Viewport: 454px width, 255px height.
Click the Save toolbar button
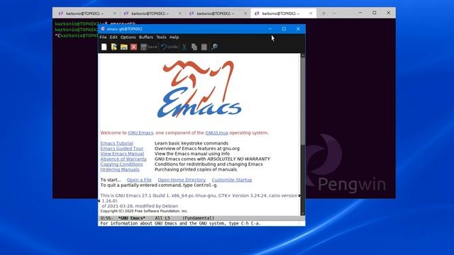[x=148, y=47]
